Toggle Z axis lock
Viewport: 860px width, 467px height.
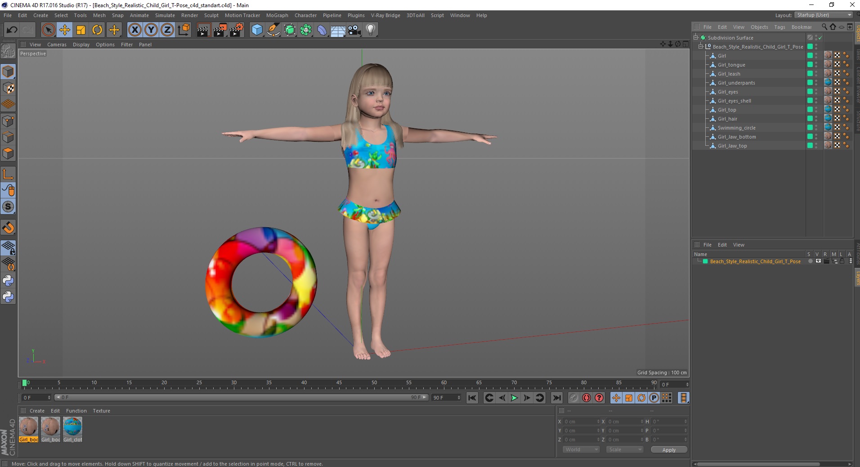[x=167, y=30]
